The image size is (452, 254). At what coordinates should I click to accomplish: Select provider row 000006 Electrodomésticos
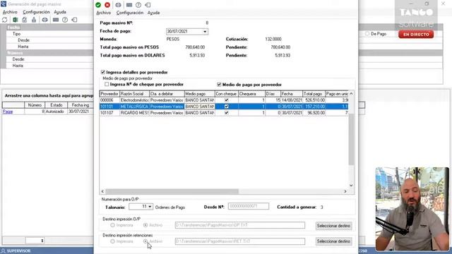224,100
